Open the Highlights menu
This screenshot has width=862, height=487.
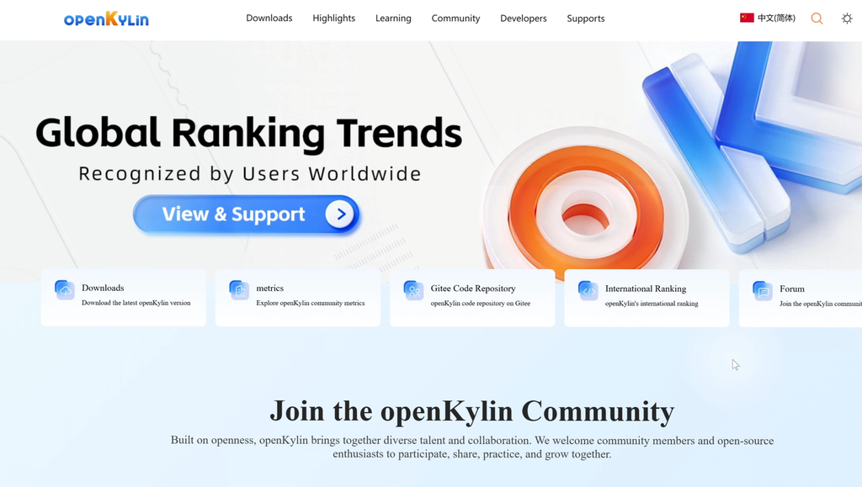333,19
